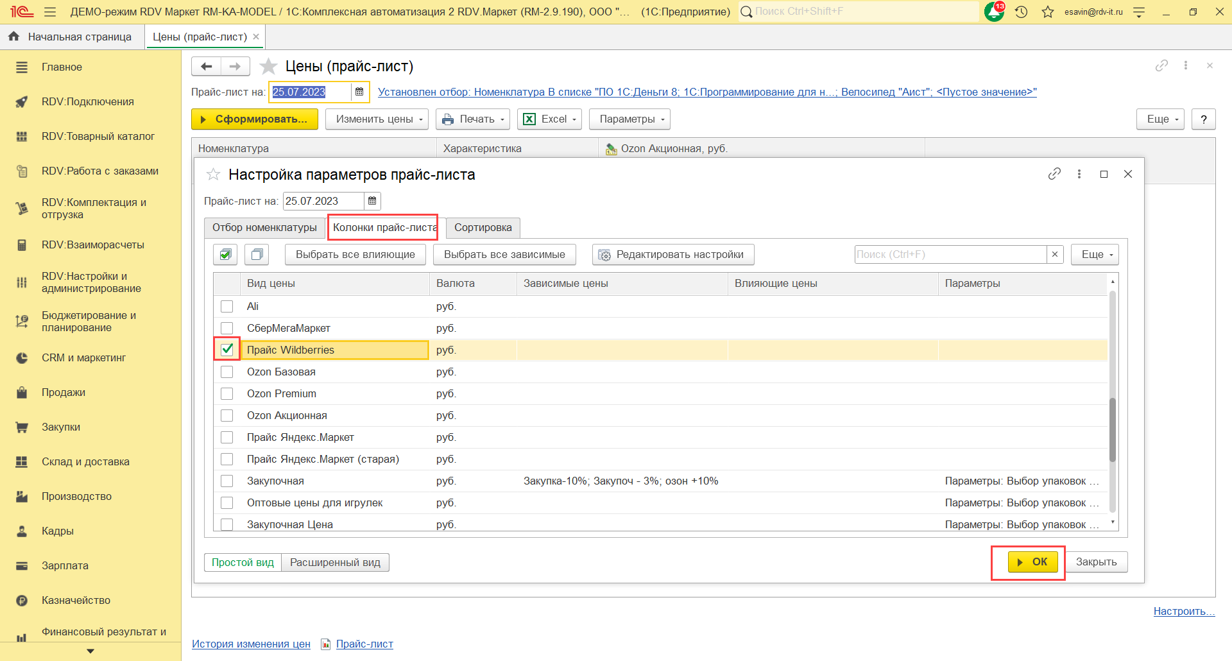
Task: Click the check-all icon in dialog toolbar
Action: 225,255
